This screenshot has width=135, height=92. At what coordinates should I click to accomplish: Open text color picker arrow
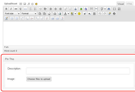pyautogui.click(x=68, y=13)
